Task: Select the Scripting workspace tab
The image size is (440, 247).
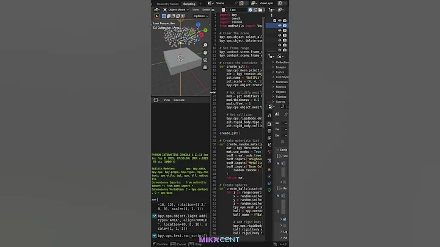Action: (x=189, y=4)
